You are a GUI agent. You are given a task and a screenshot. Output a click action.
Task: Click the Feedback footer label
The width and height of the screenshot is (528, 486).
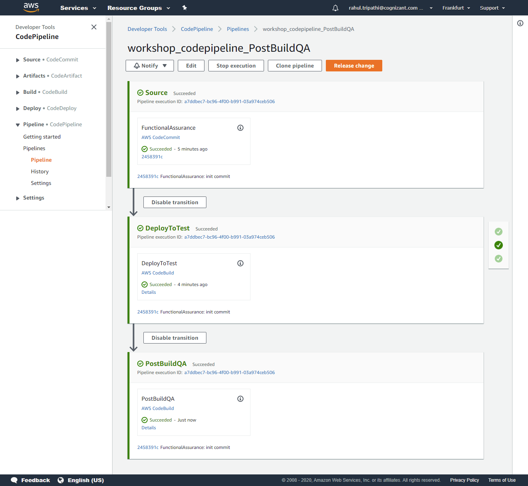(x=36, y=480)
